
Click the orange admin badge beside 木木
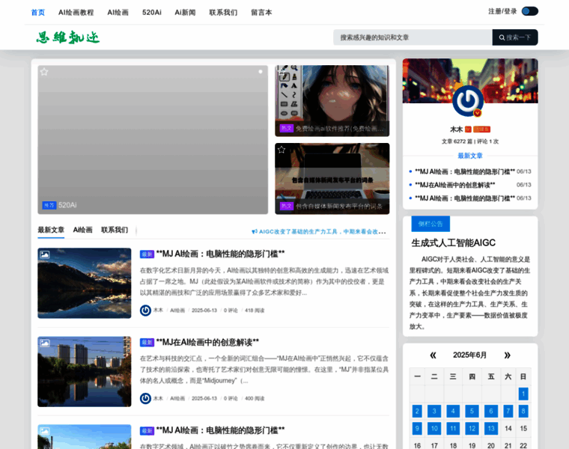coord(481,129)
